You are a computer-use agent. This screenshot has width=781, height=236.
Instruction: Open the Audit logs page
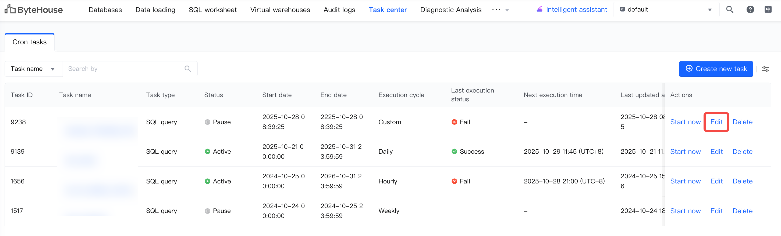pyautogui.click(x=339, y=10)
